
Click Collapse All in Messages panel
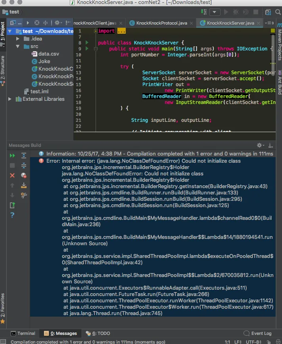(24, 165)
